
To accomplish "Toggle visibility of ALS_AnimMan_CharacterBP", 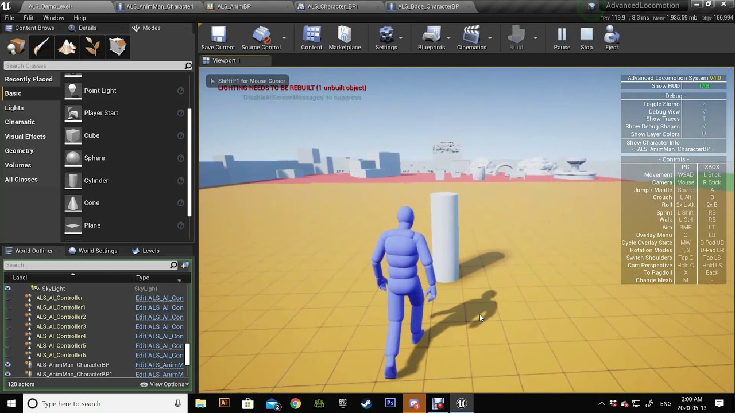I will tap(8, 365).
